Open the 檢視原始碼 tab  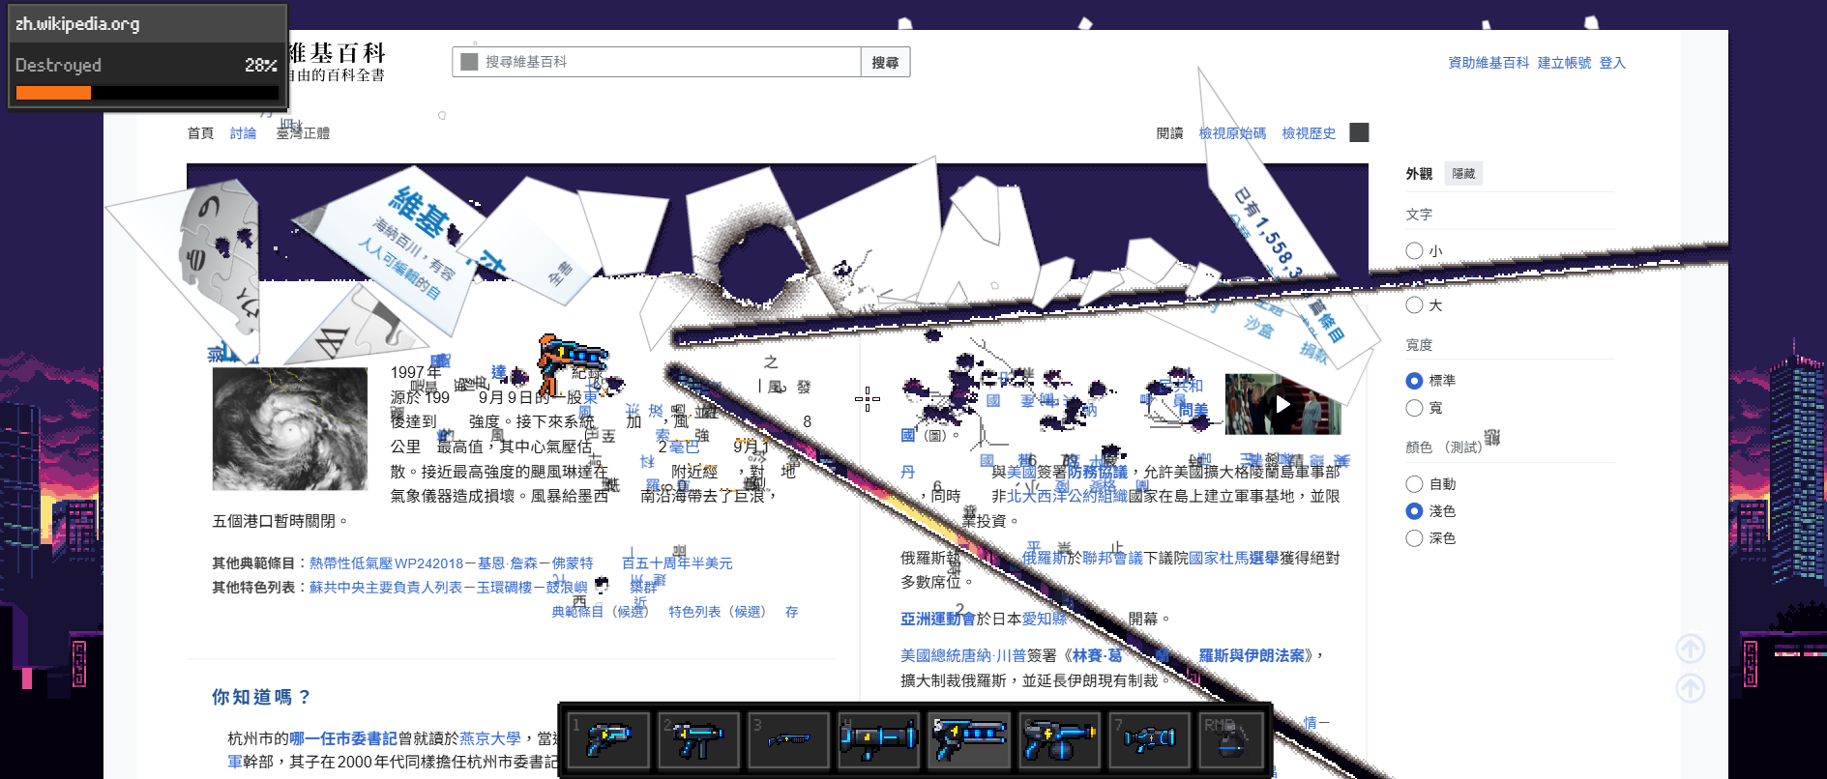pos(1232,133)
